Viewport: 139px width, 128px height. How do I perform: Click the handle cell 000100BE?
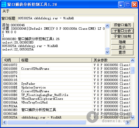coord(10,87)
